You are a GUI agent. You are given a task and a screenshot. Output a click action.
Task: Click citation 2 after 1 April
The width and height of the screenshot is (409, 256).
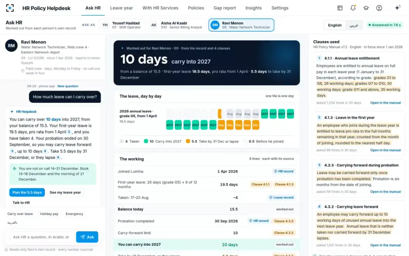[x=69, y=132]
